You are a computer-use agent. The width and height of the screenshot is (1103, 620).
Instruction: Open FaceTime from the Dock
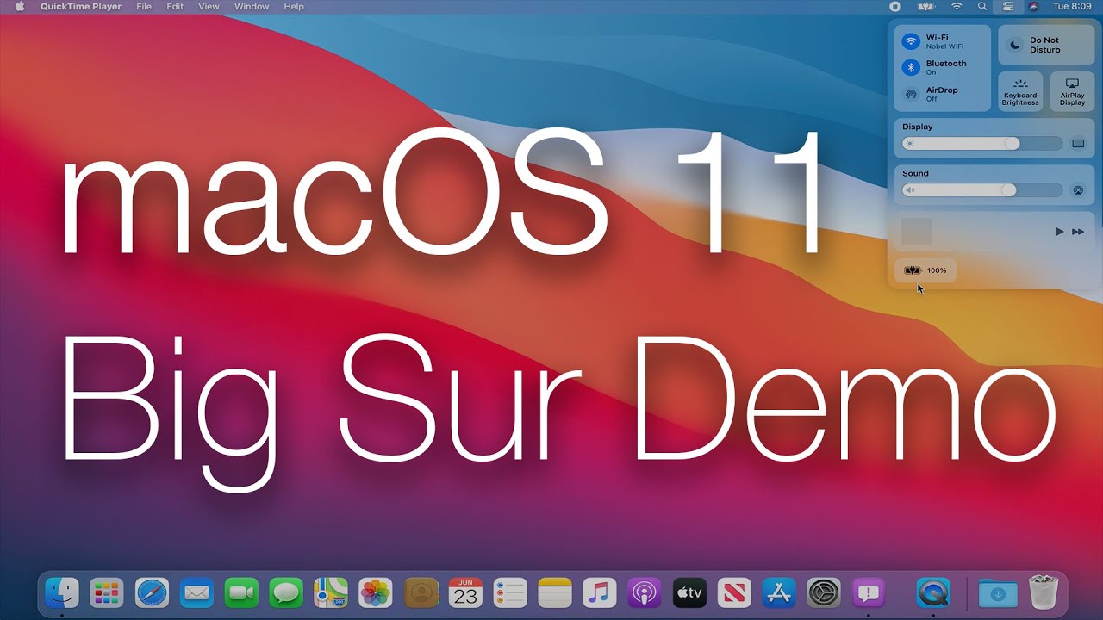point(241,592)
